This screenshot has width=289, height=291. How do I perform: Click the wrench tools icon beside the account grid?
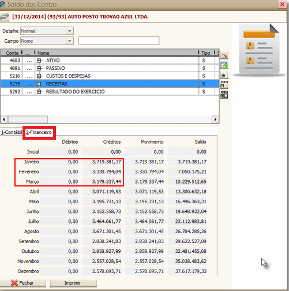click(224, 55)
